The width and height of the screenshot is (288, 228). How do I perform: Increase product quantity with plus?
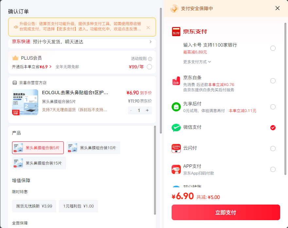click(147, 110)
